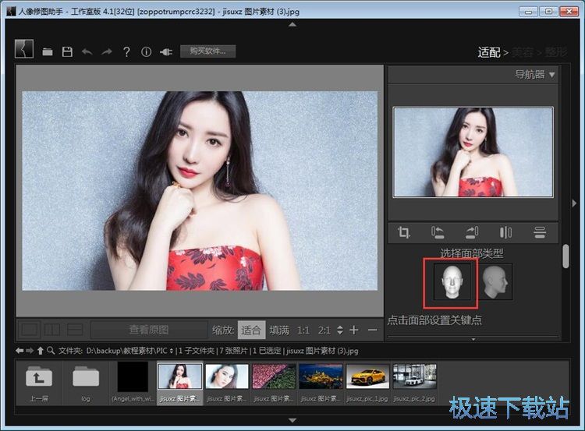This screenshot has height=431, width=585.
Task: Click the 7 张照片 status text
Action: click(x=233, y=351)
